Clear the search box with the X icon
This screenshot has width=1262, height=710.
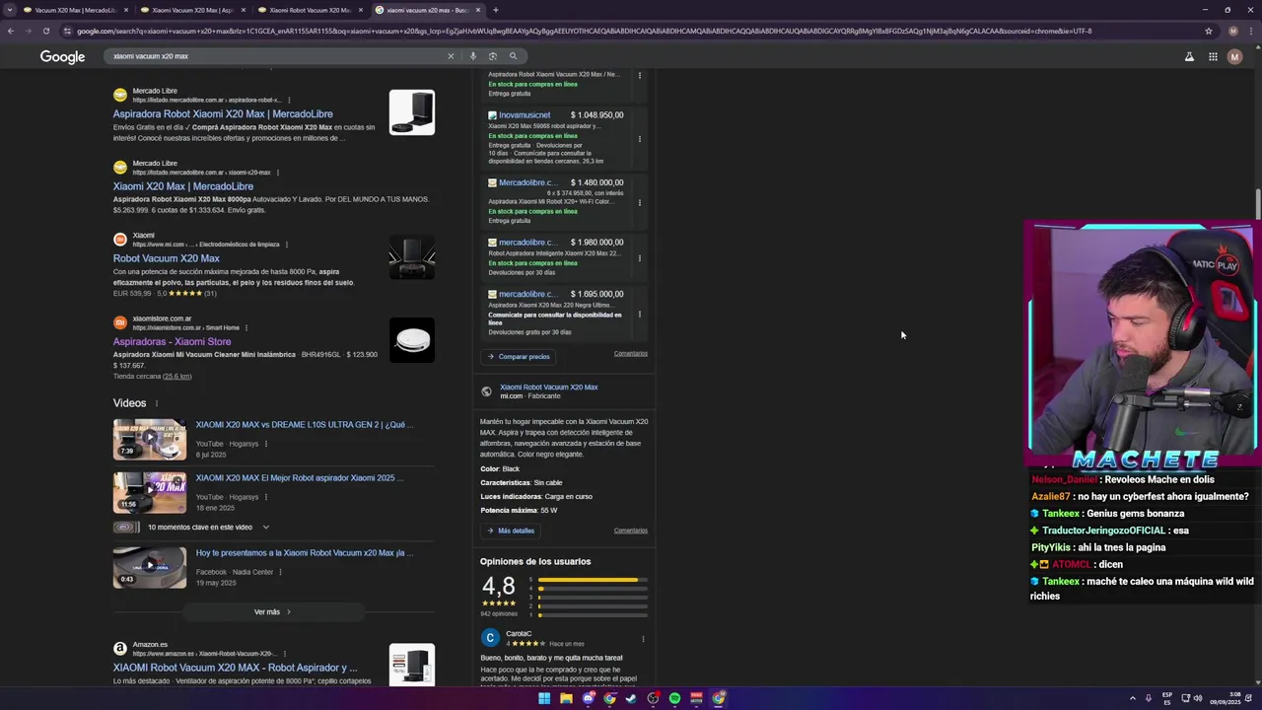[451, 56]
